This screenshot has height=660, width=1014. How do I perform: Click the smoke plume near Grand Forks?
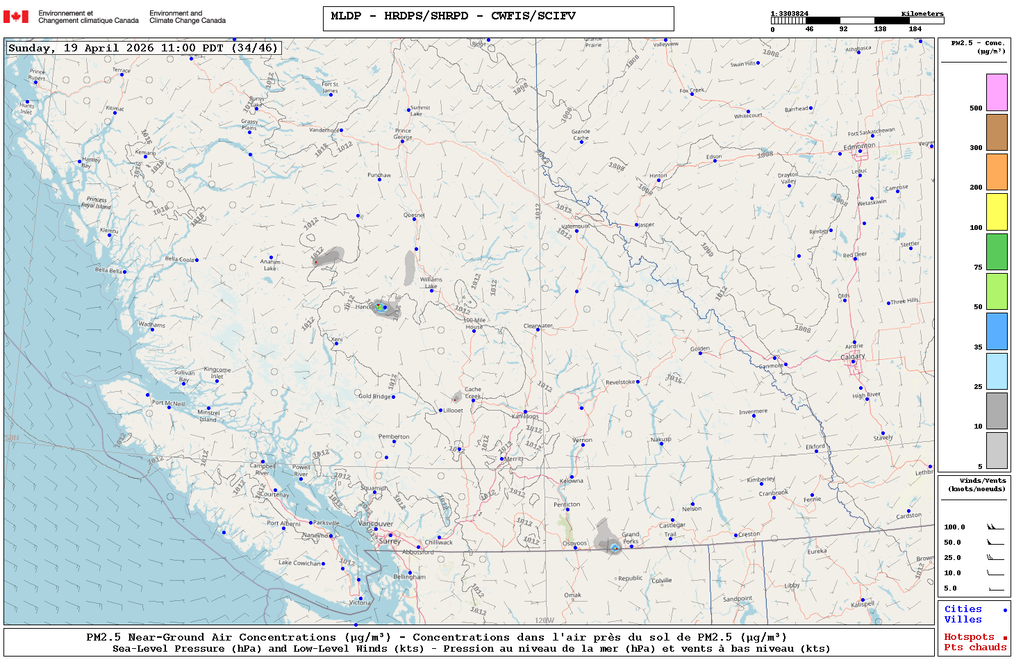coord(607,536)
